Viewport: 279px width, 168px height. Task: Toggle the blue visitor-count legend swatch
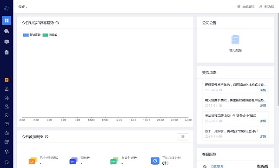[26, 35]
